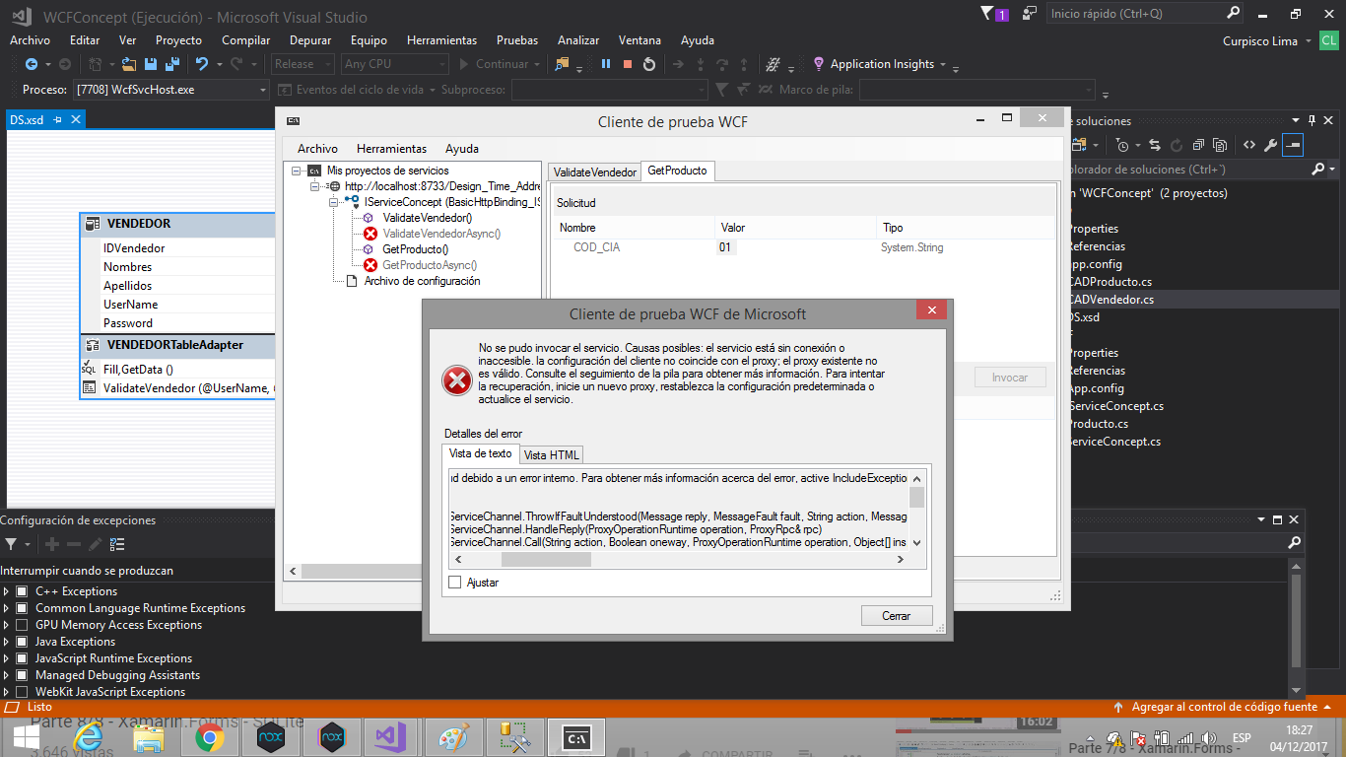Click the Save All toolbar icon

(x=170, y=64)
